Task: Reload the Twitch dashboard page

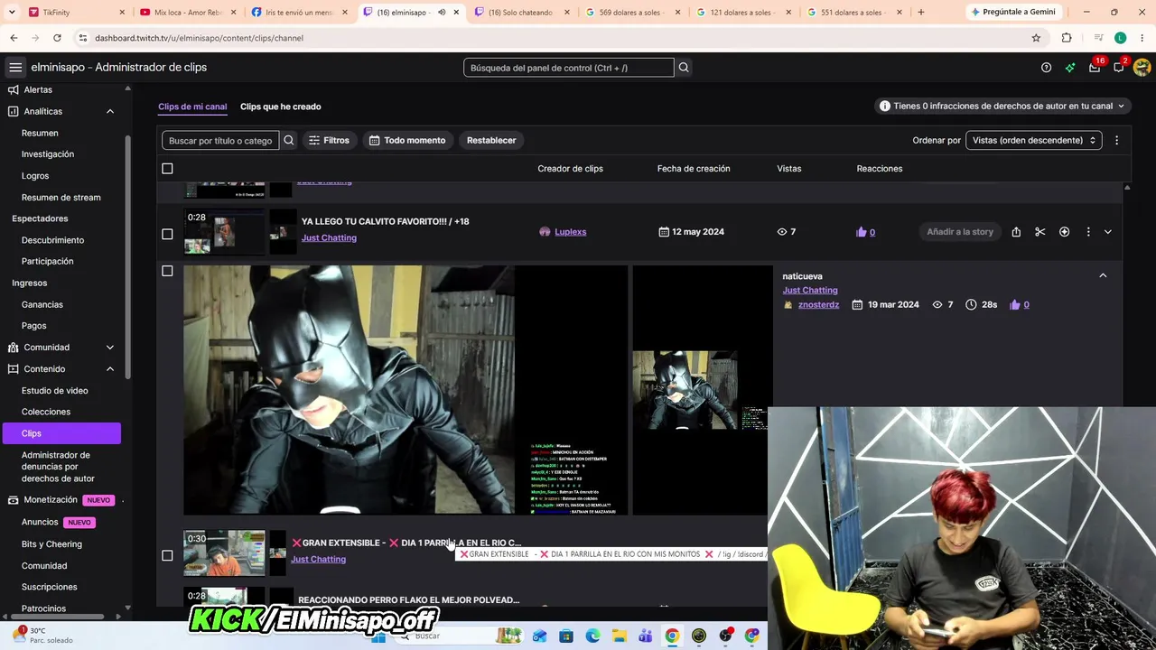Action: click(57, 38)
